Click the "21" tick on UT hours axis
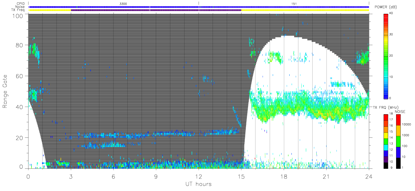This screenshot has height=191, width=415. pos(326,176)
